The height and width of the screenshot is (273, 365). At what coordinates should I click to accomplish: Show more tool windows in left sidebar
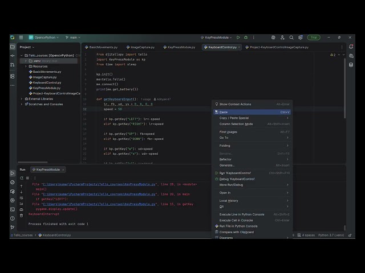click(13, 85)
